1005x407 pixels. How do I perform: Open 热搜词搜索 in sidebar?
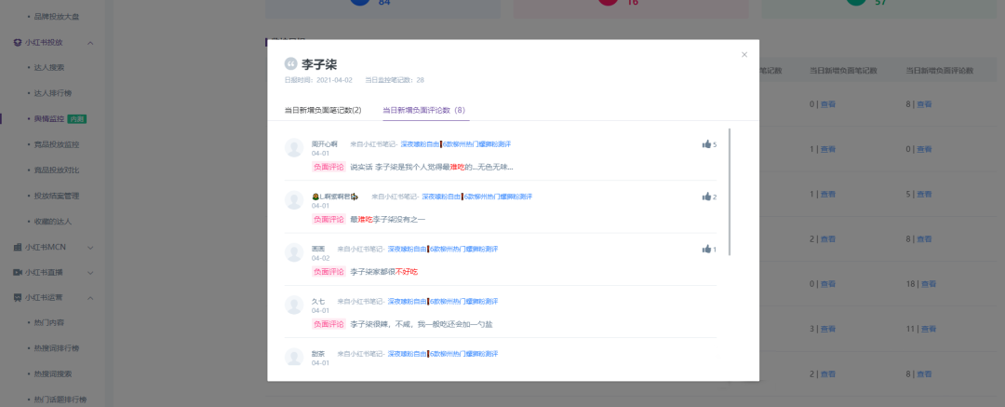(x=52, y=374)
